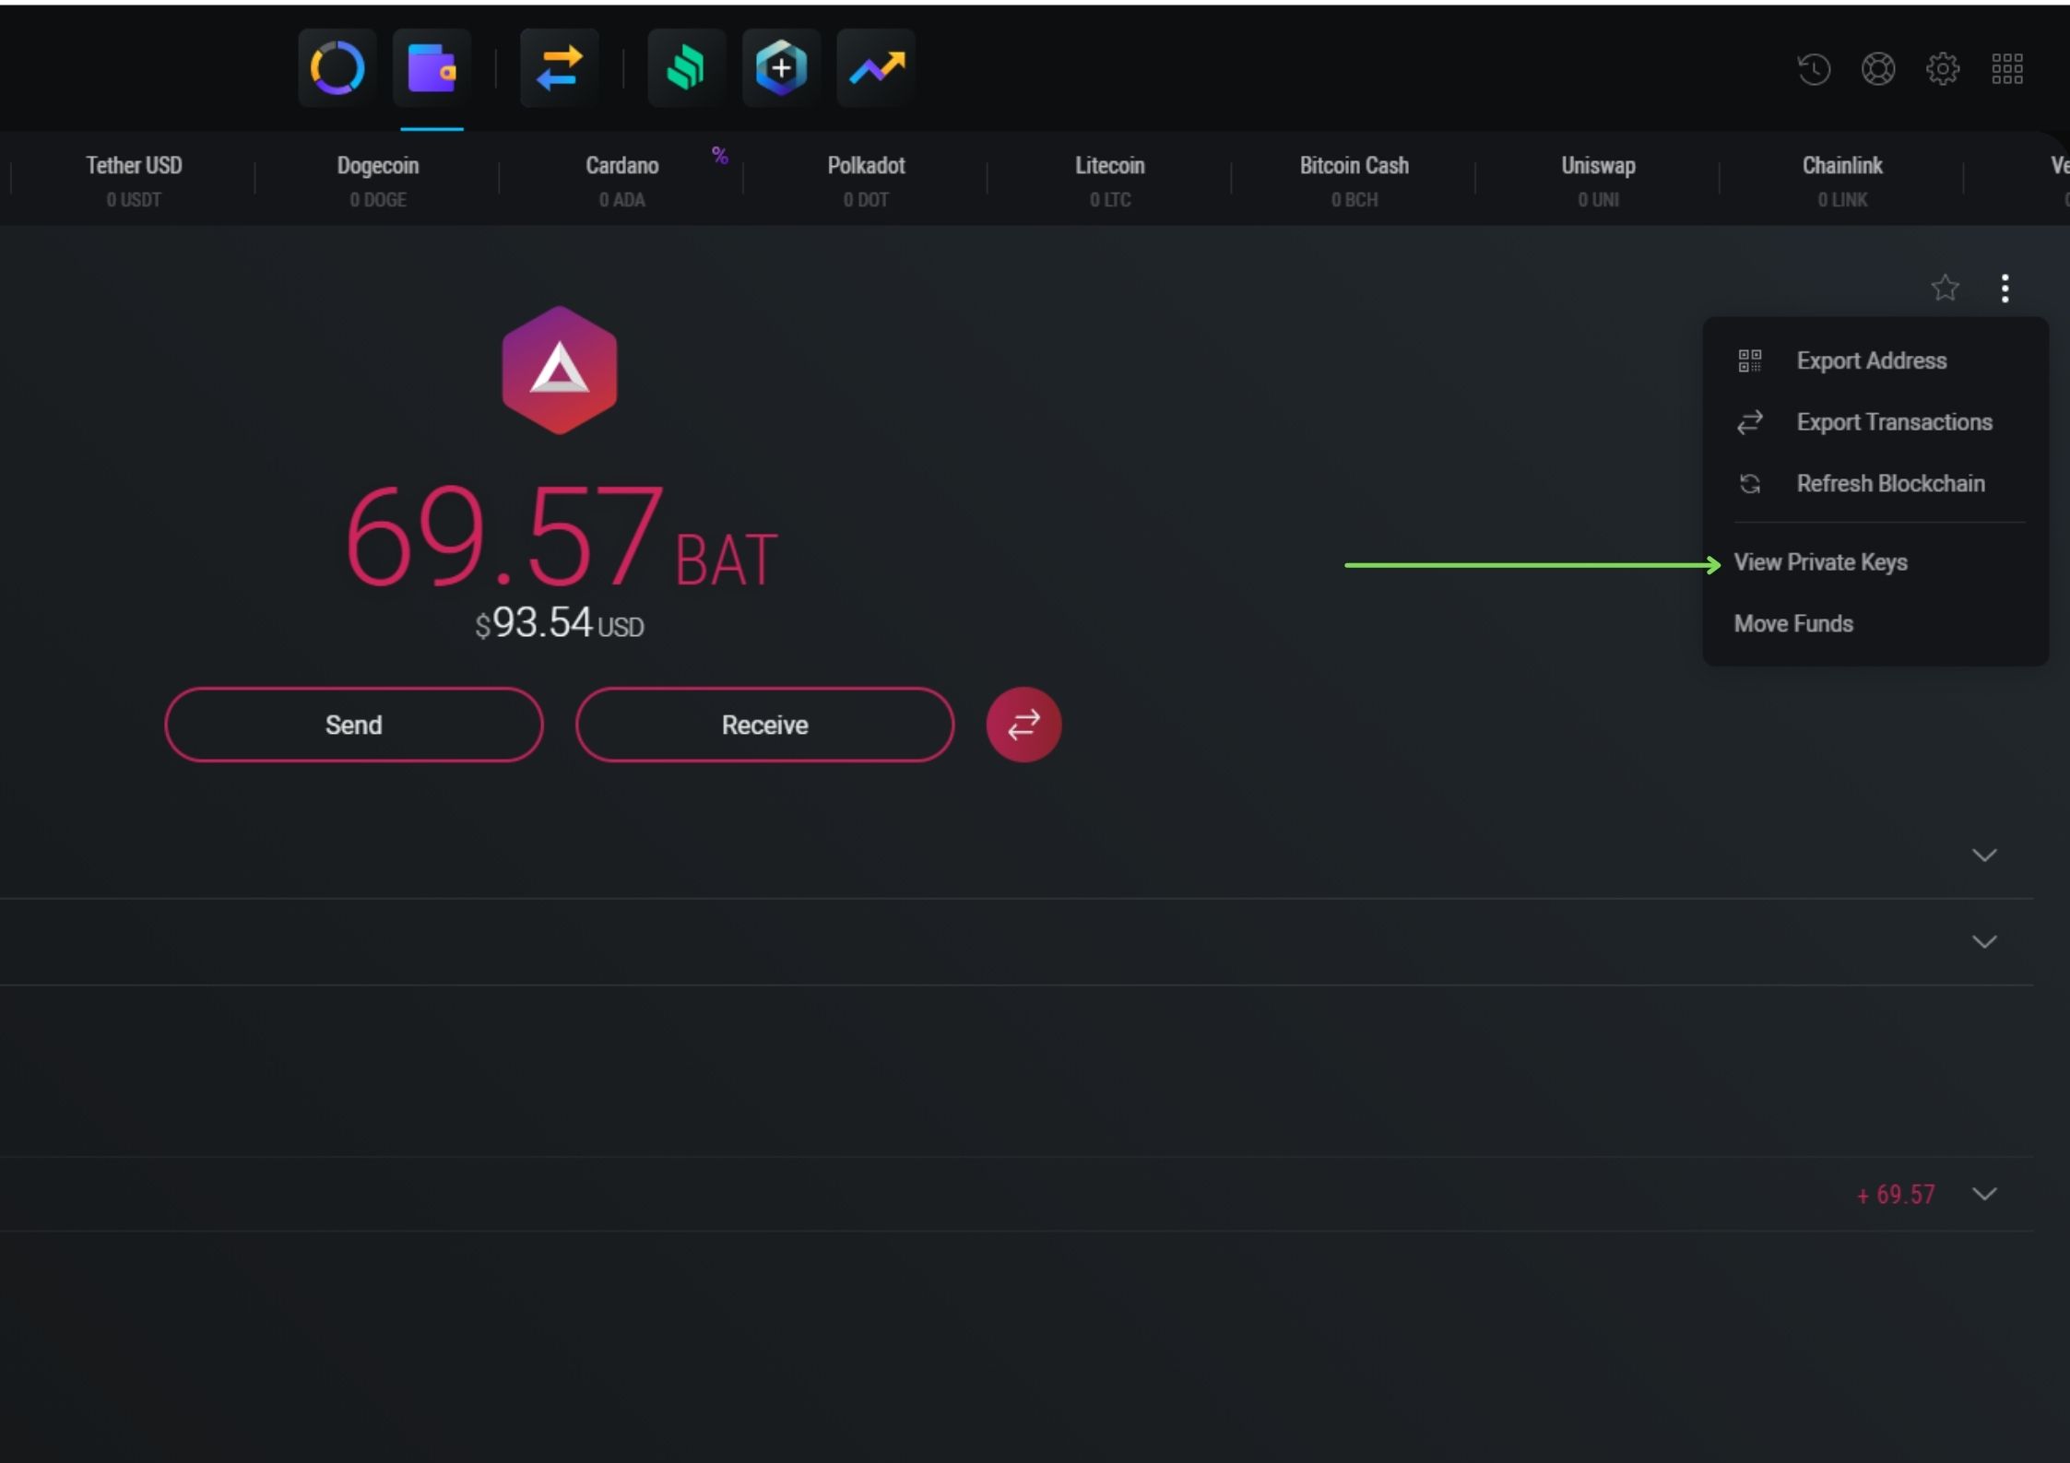Screen dimensions: 2070x1463
Task: Select View Private Keys in the menu
Action: pyautogui.click(x=1875, y=562)
